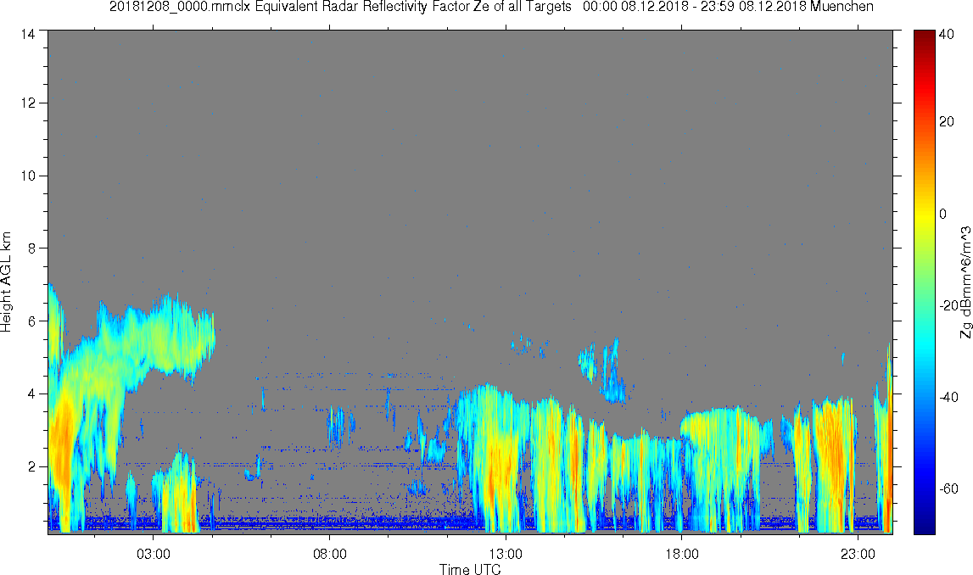Click the colorbar label -40
This screenshot has height=575, width=973.
pos(948,398)
